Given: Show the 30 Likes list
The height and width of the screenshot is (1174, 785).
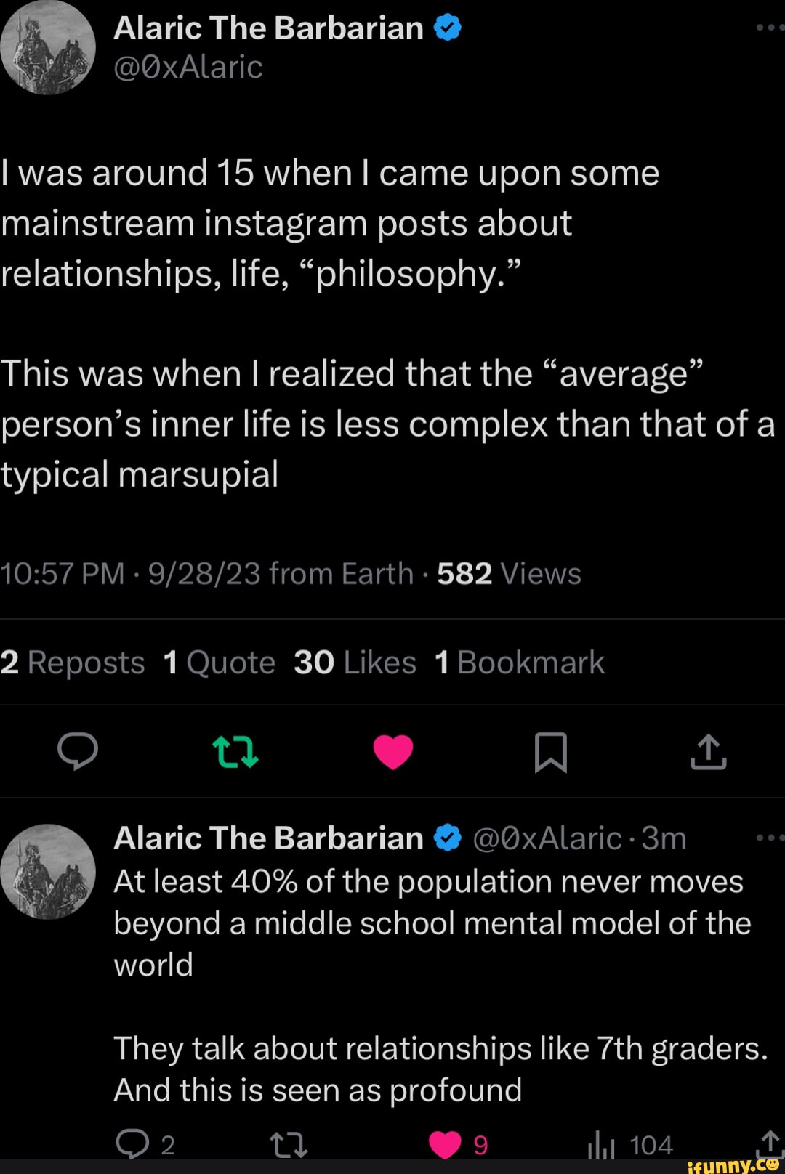Looking at the screenshot, I should click(355, 663).
